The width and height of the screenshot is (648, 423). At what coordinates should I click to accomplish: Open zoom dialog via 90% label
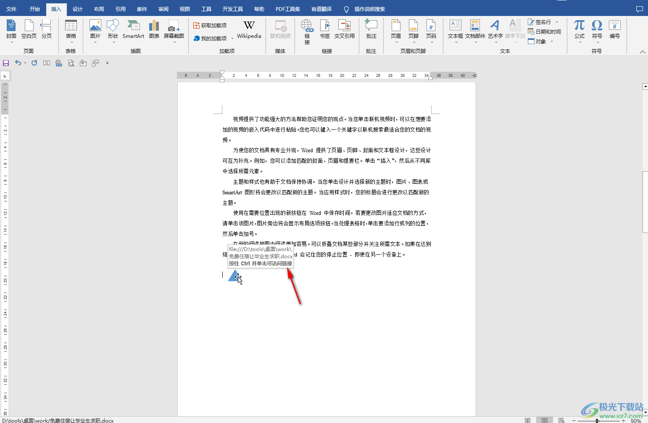click(x=636, y=420)
